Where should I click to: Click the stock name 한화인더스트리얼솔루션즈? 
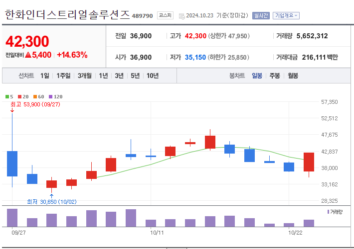[67, 15]
